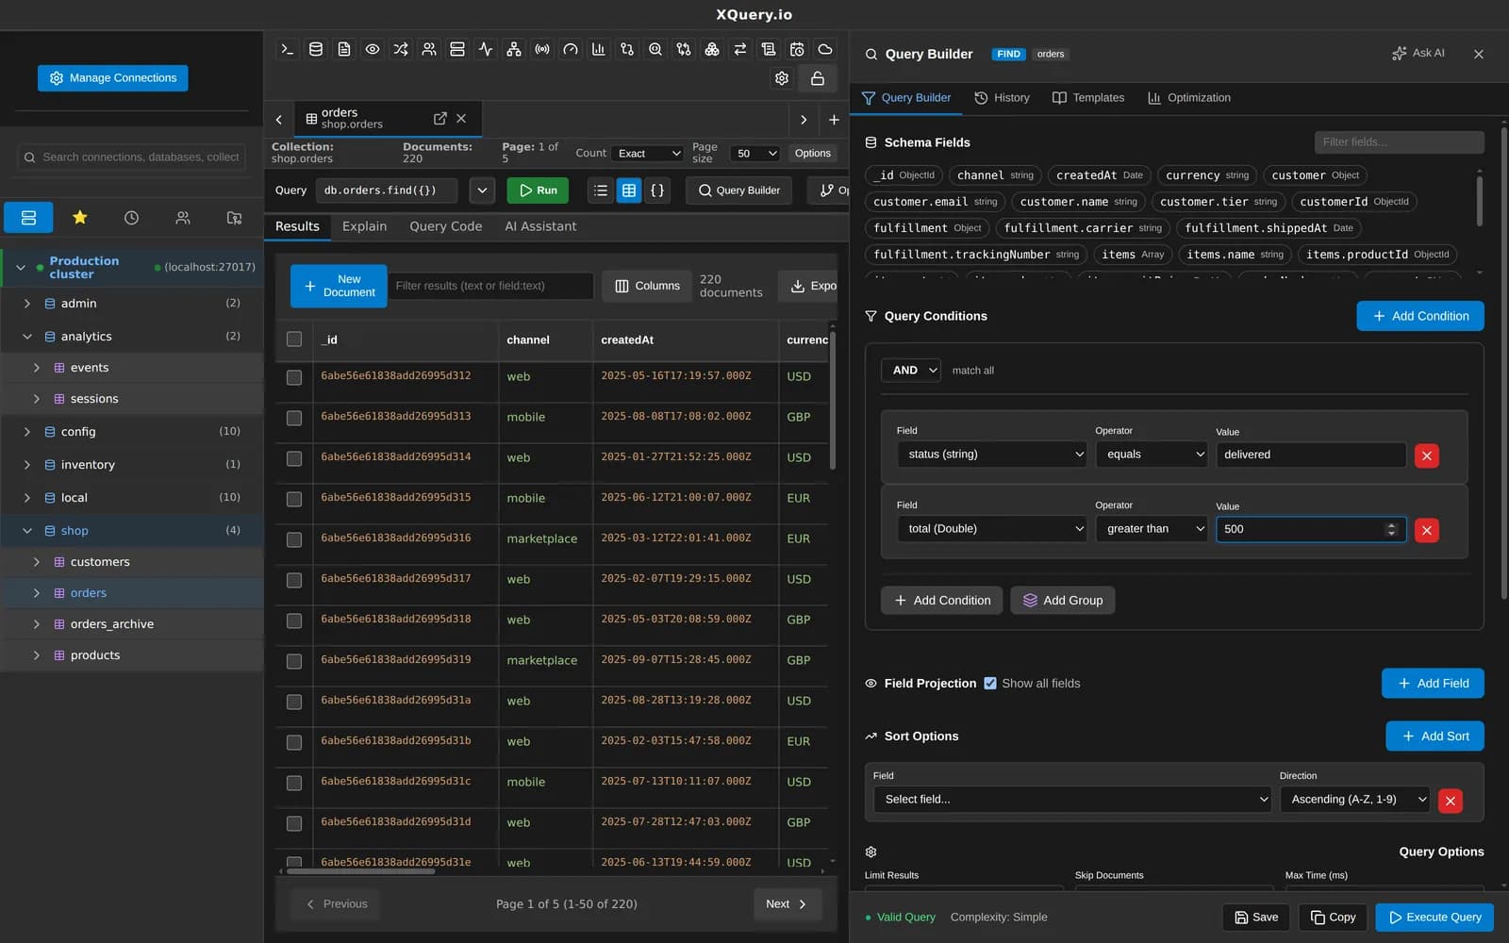The width and height of the screenshot is (1509, 943).
Task: Click the New Document button
Action: coord(339,286)
